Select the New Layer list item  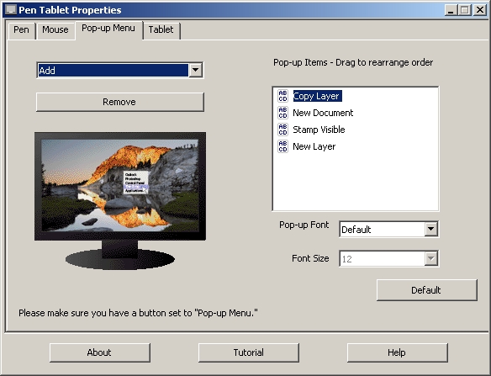click(314, 146)
